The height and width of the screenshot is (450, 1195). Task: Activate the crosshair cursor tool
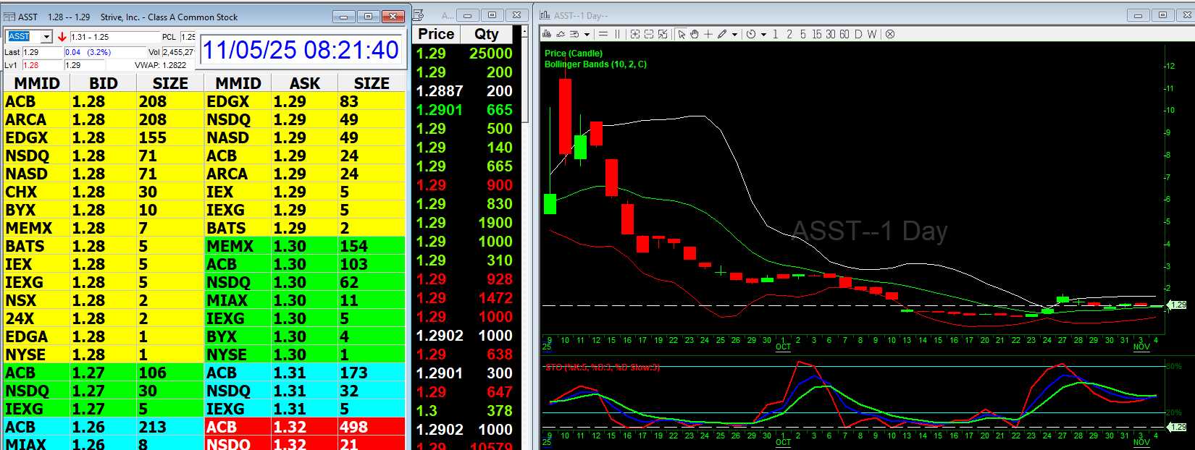click(x=708, y=34)
